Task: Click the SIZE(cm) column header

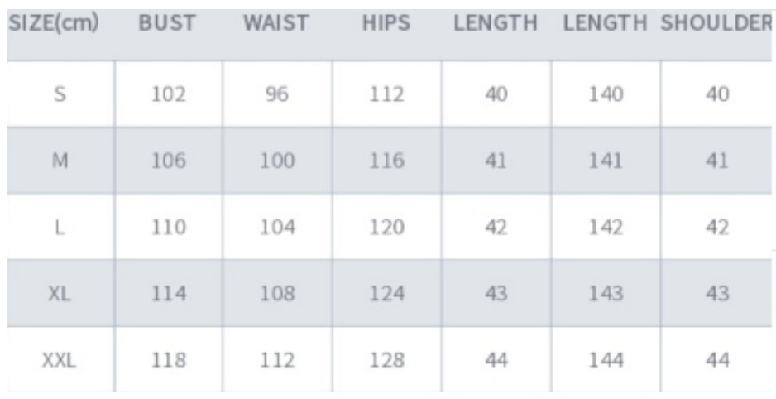Action: tap(54, 23)
